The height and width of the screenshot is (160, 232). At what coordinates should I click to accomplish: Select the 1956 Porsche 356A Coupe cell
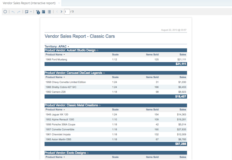pyautogui.click(x=60, y=125)
